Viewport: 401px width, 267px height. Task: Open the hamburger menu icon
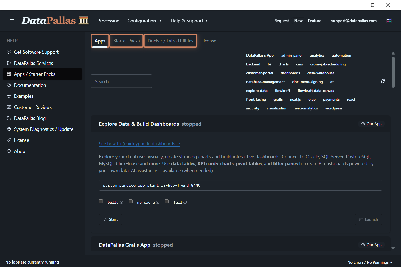[12, 21]
